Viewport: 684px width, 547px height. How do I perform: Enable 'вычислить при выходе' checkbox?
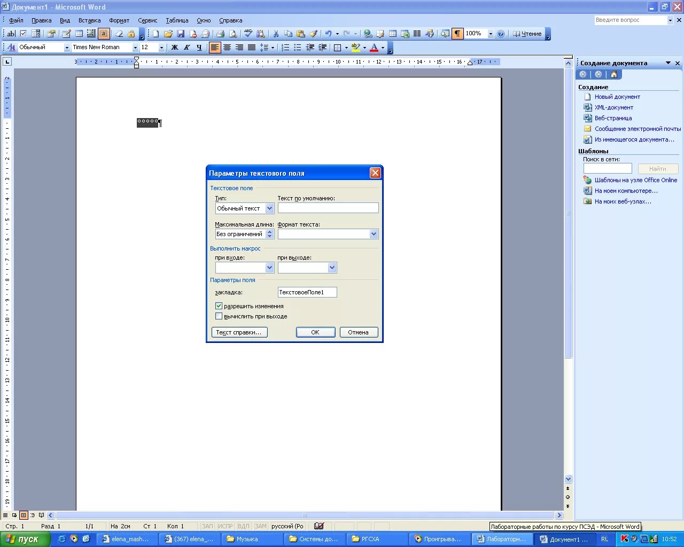tap(219, 316)
